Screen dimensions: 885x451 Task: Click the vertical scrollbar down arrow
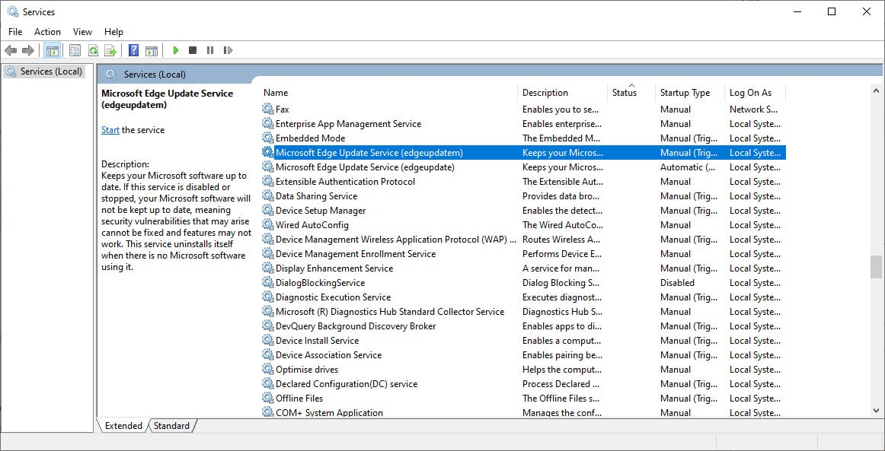876,410
